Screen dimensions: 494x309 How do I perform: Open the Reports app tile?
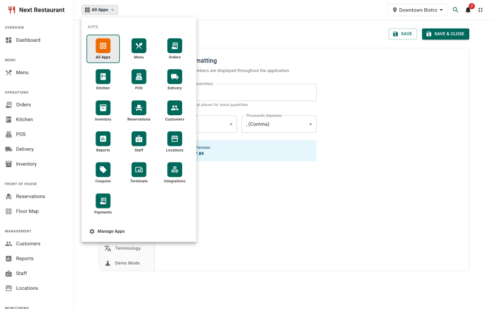103,142
